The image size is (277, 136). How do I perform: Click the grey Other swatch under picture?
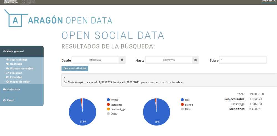183,109
